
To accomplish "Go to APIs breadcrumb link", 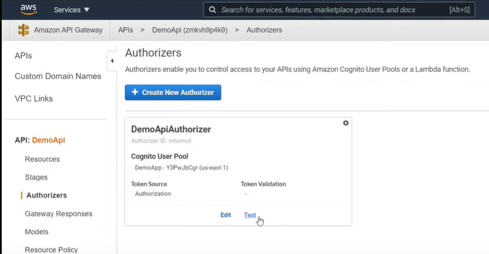I will [x=125, y=30].
